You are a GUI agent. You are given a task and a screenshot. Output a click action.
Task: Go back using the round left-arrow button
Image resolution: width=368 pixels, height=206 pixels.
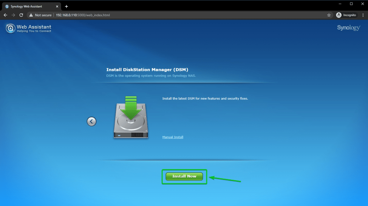click(91, 121)
